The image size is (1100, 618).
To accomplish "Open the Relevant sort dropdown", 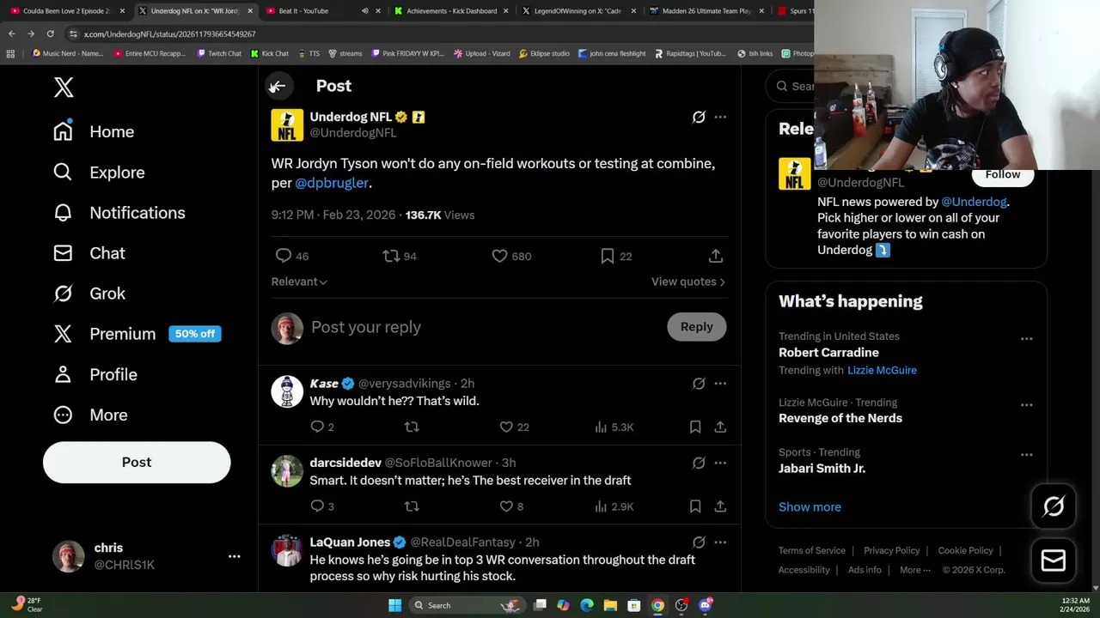I will (x=299, y=282).
